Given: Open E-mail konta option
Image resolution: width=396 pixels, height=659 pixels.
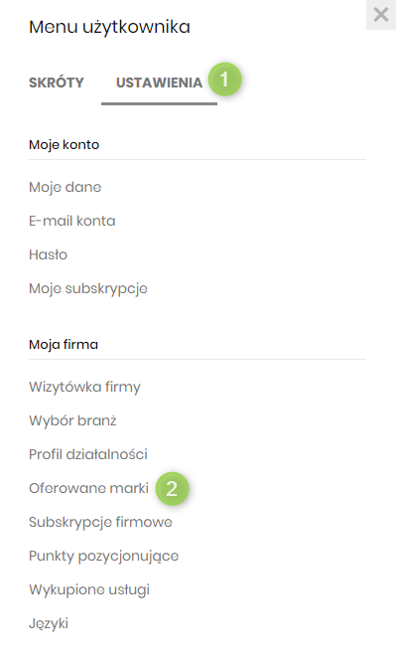Looking at the screenshot, I should click(72, 221).
